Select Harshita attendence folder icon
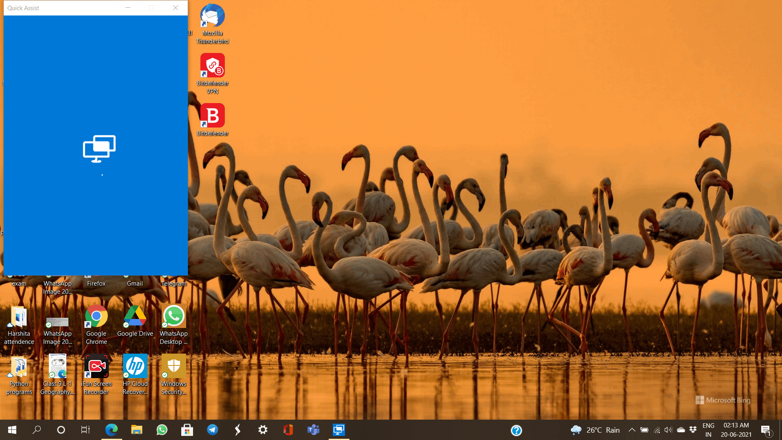Viewport: 782px width, 440px height. (x=19, y=317)
